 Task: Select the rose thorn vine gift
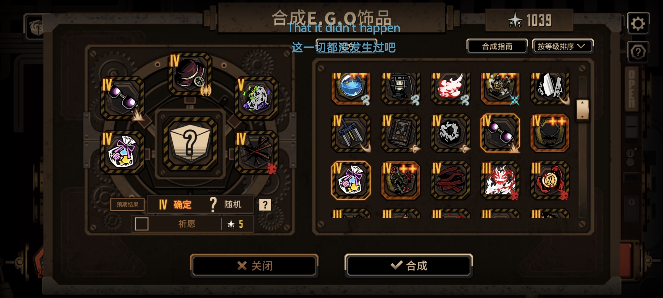pyautogui.click(x=401, y=180)
